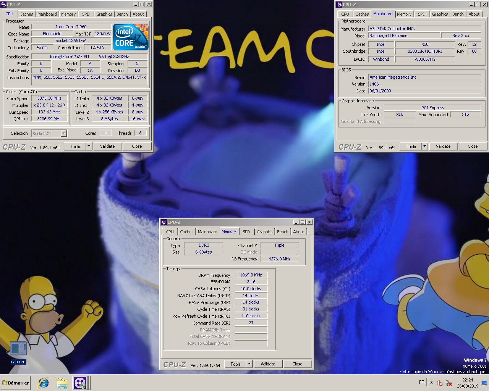Click Validate in the Mainboard window
Viewport: 489px width, 391px height.
coord(443,146)
